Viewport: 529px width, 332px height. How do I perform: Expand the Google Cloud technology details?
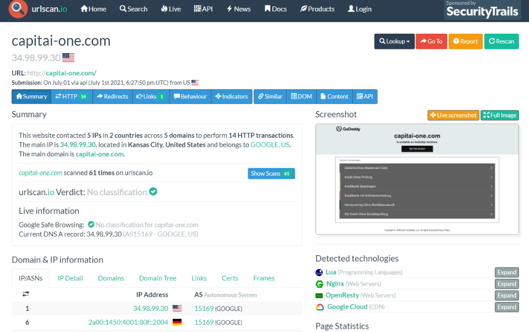click(507, 307)
